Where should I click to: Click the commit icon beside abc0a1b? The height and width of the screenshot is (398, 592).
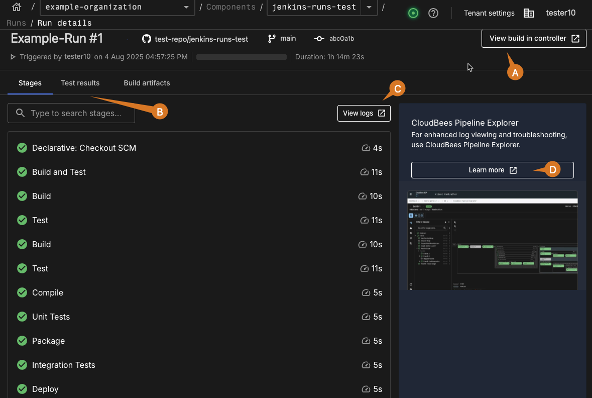click(x=319, y=39)
